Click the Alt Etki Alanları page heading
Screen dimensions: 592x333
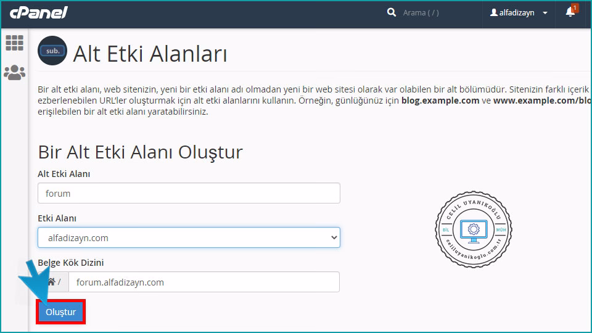tap(150, 54)
